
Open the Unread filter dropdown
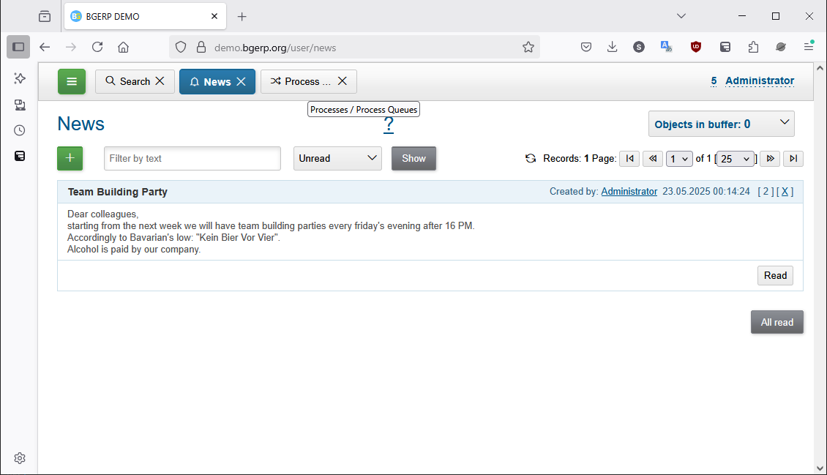337,158
